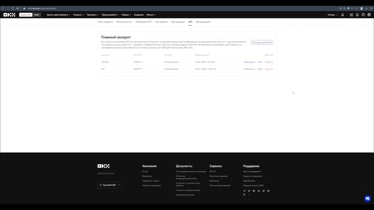This screenshot has height=210, width=374.
Task: Open Пользовательское соглашение footer link
Action: tap(191, 171)
